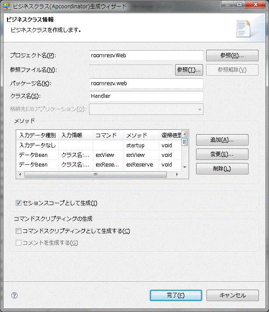269x312 pixels.
Task: Click the method table's scroll right arrow
Action: click(177, 174)
